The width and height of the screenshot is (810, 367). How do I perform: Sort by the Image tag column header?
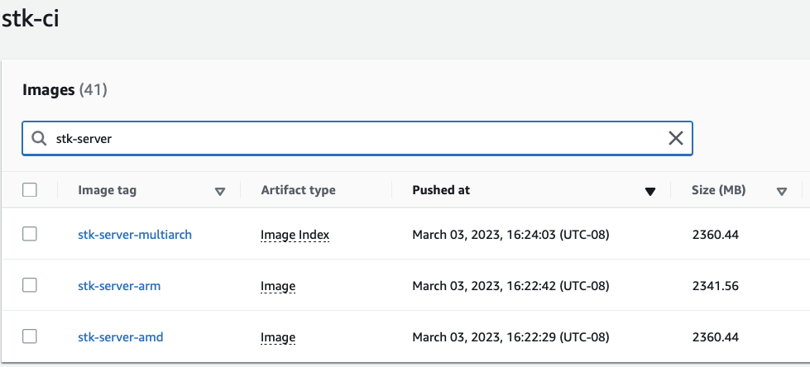click(107, 190)
